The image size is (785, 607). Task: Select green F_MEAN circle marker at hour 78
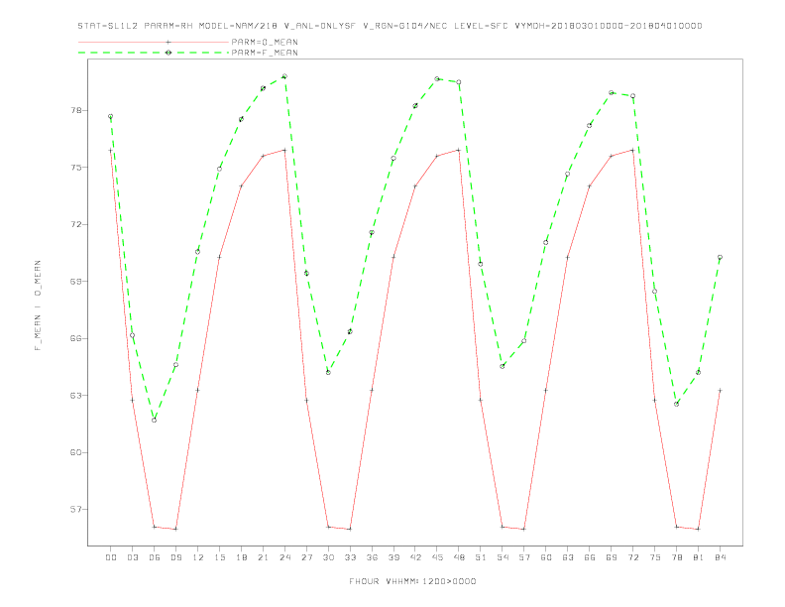676,404
